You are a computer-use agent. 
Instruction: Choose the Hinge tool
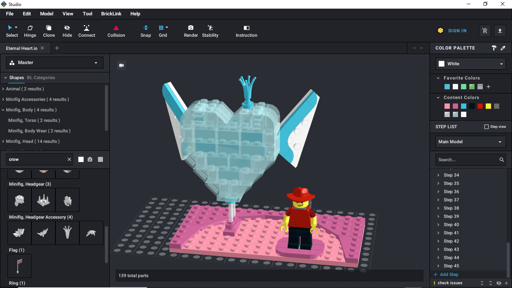(x=30, y=31)
